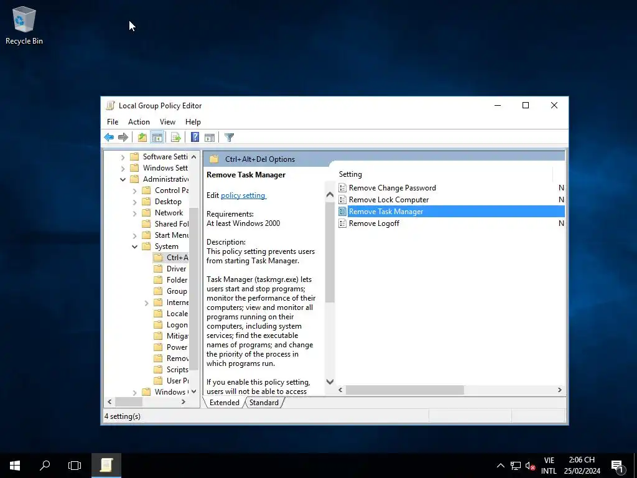637x478 pixels.
Task: Click the network tray icon
Action: click(516, 466)
